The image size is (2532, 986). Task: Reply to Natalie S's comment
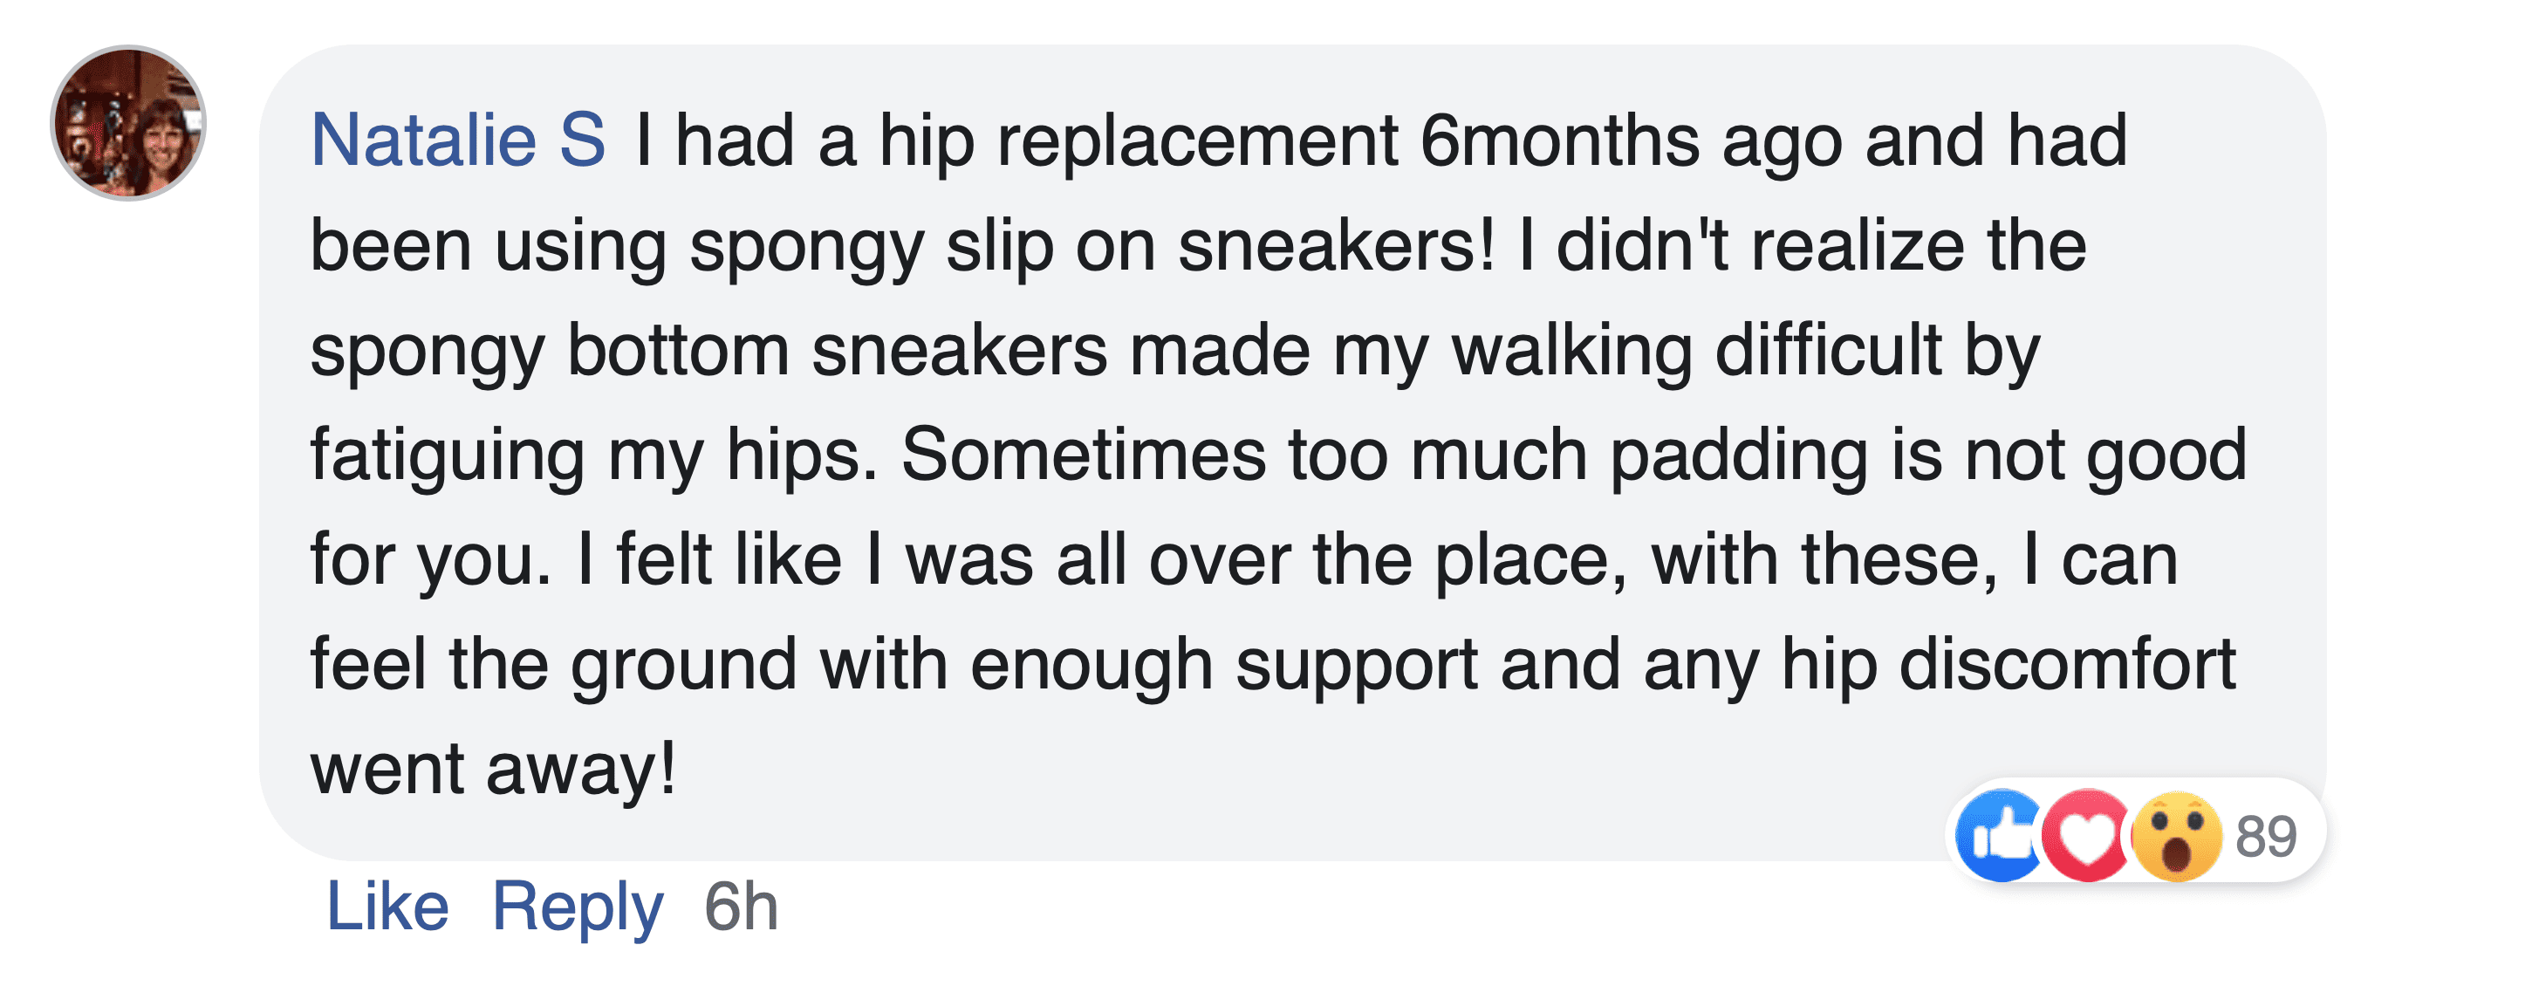pos(578,906)
